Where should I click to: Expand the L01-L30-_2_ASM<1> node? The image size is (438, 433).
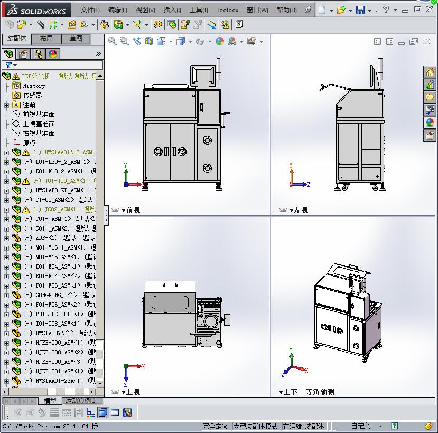tap(6, 162)
